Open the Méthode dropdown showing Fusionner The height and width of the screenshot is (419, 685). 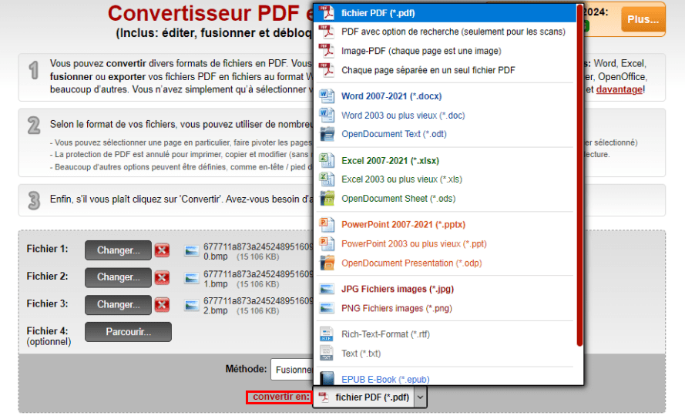[292, 370]
